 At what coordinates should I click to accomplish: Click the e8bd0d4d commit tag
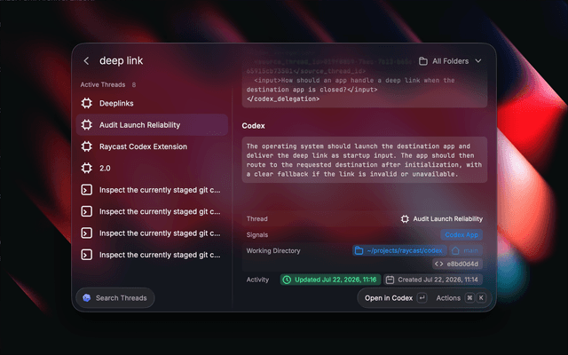458,264
